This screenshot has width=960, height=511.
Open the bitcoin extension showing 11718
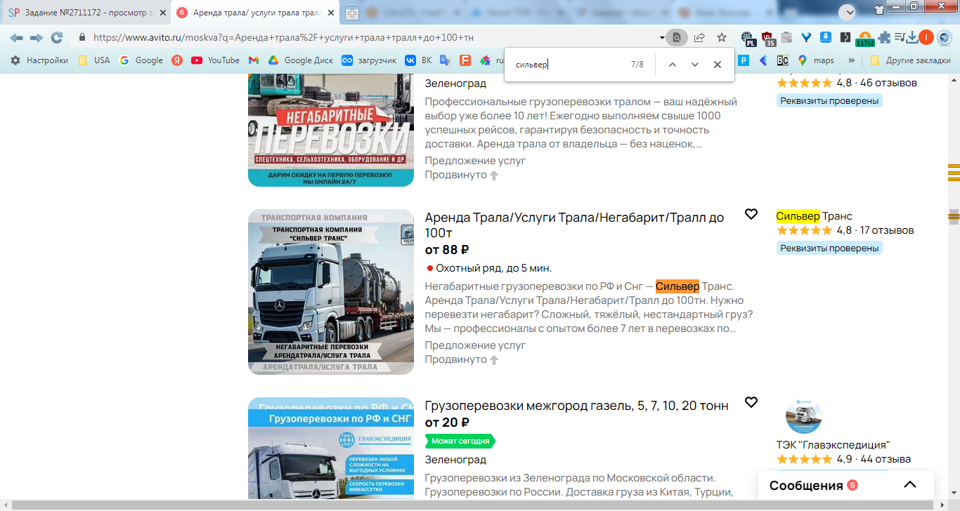865,38
